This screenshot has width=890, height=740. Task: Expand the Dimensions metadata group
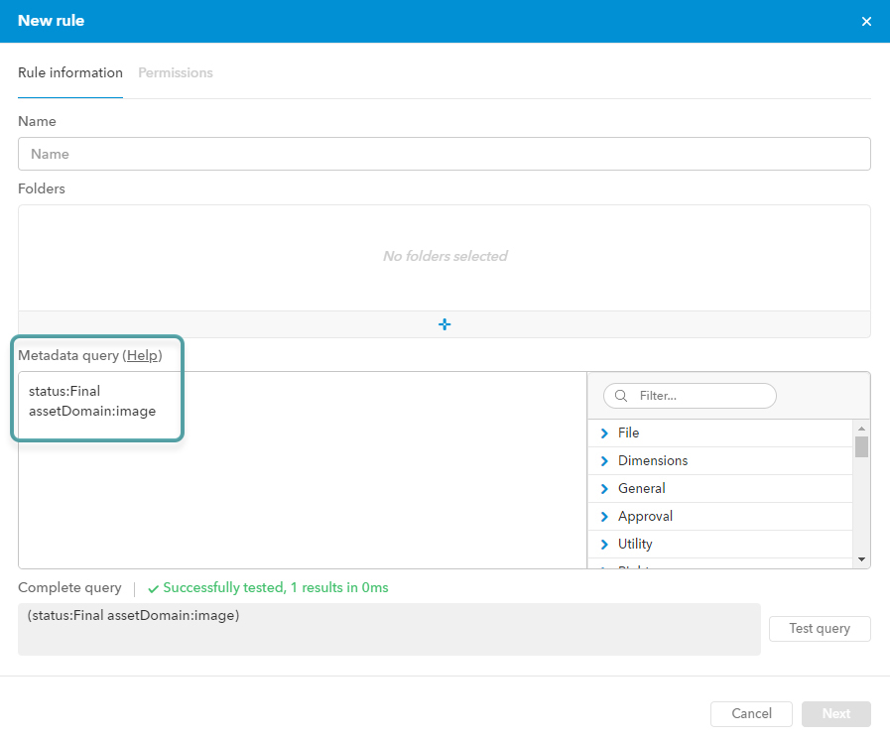click(x=604, y=461)
